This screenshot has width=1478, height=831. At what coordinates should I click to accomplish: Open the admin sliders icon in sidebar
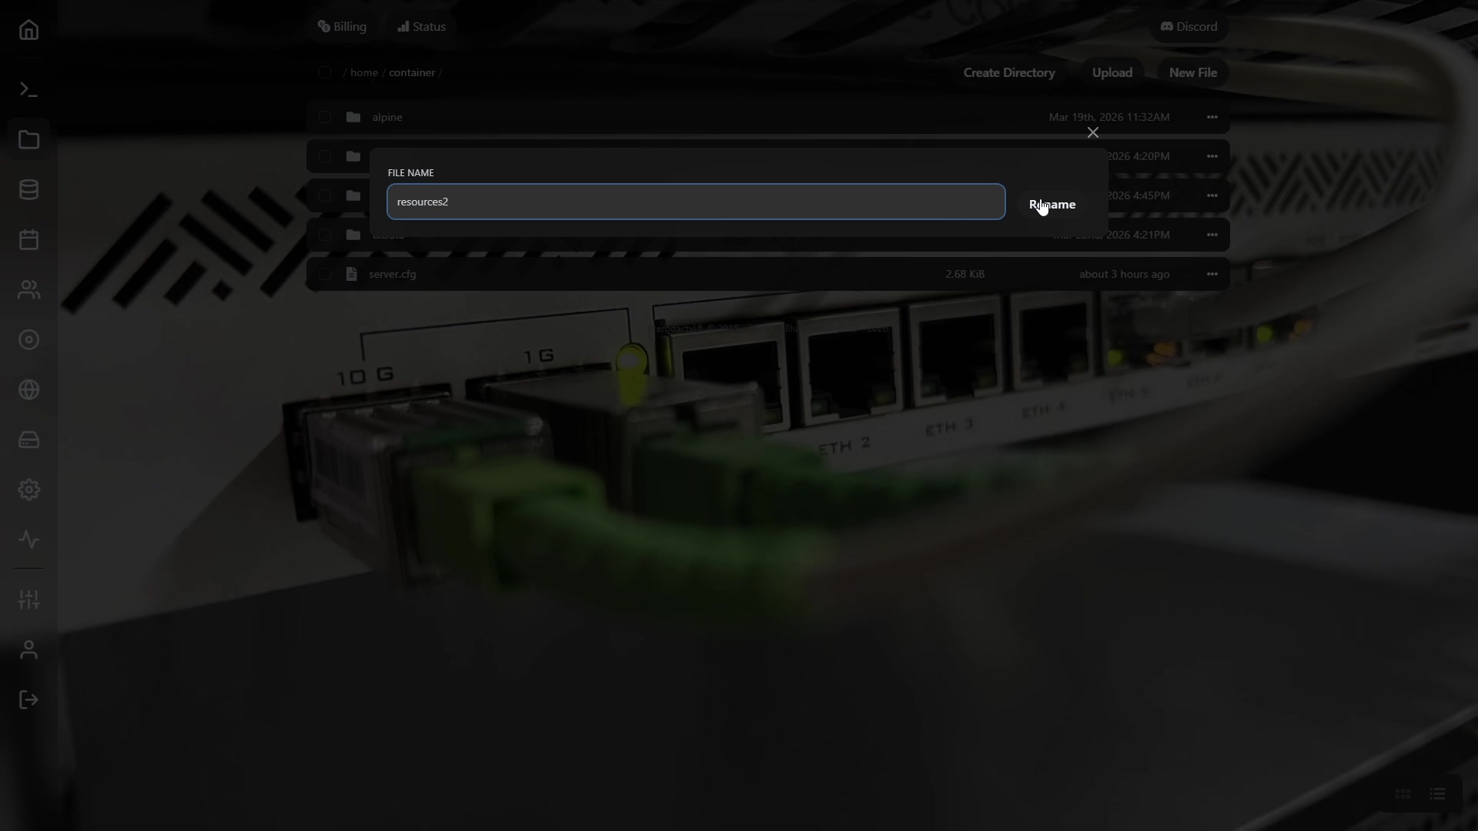click(28, 600)
